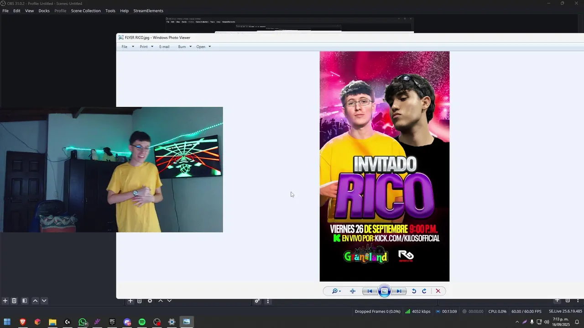
Task: Open the OBS Profile menu
Action: pos(60,10)
